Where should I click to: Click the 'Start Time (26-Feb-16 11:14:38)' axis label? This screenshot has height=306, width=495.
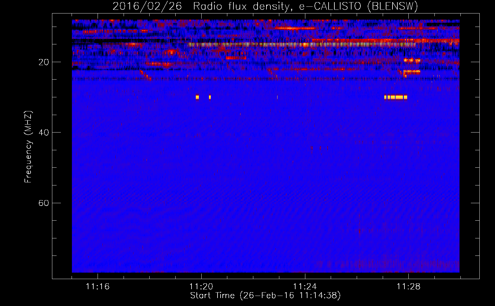pos(265,296)
